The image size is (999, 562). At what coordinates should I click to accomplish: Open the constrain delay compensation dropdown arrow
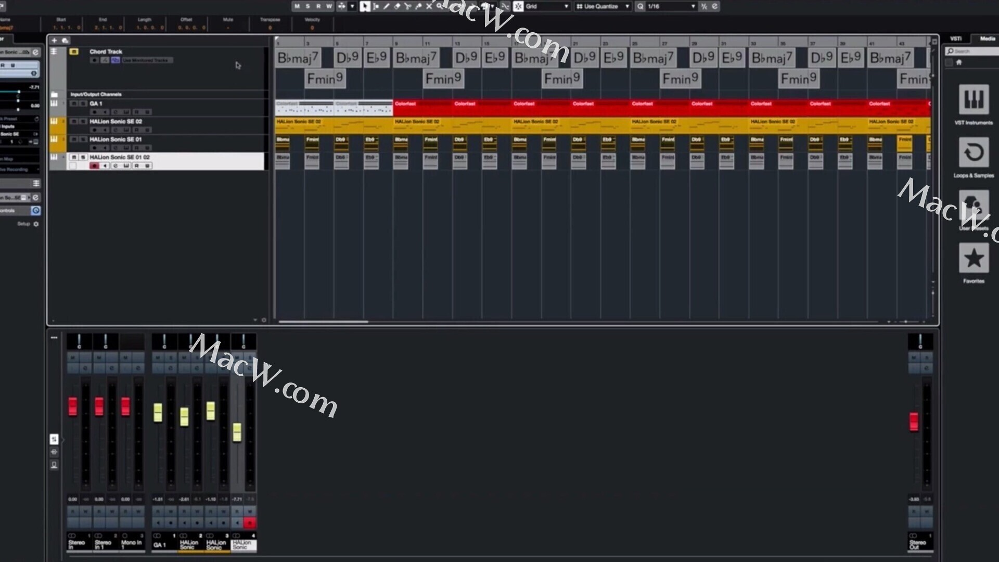click(x=352, y=6)
